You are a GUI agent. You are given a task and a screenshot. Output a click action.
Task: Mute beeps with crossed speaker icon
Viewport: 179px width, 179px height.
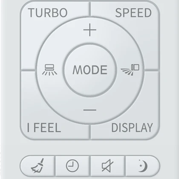coord(107,166)
